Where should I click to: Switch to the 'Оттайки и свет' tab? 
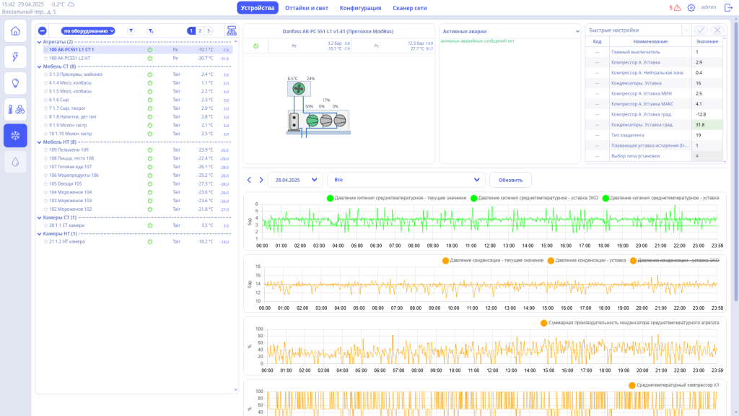pyautogui.click(x=306, y=7)
